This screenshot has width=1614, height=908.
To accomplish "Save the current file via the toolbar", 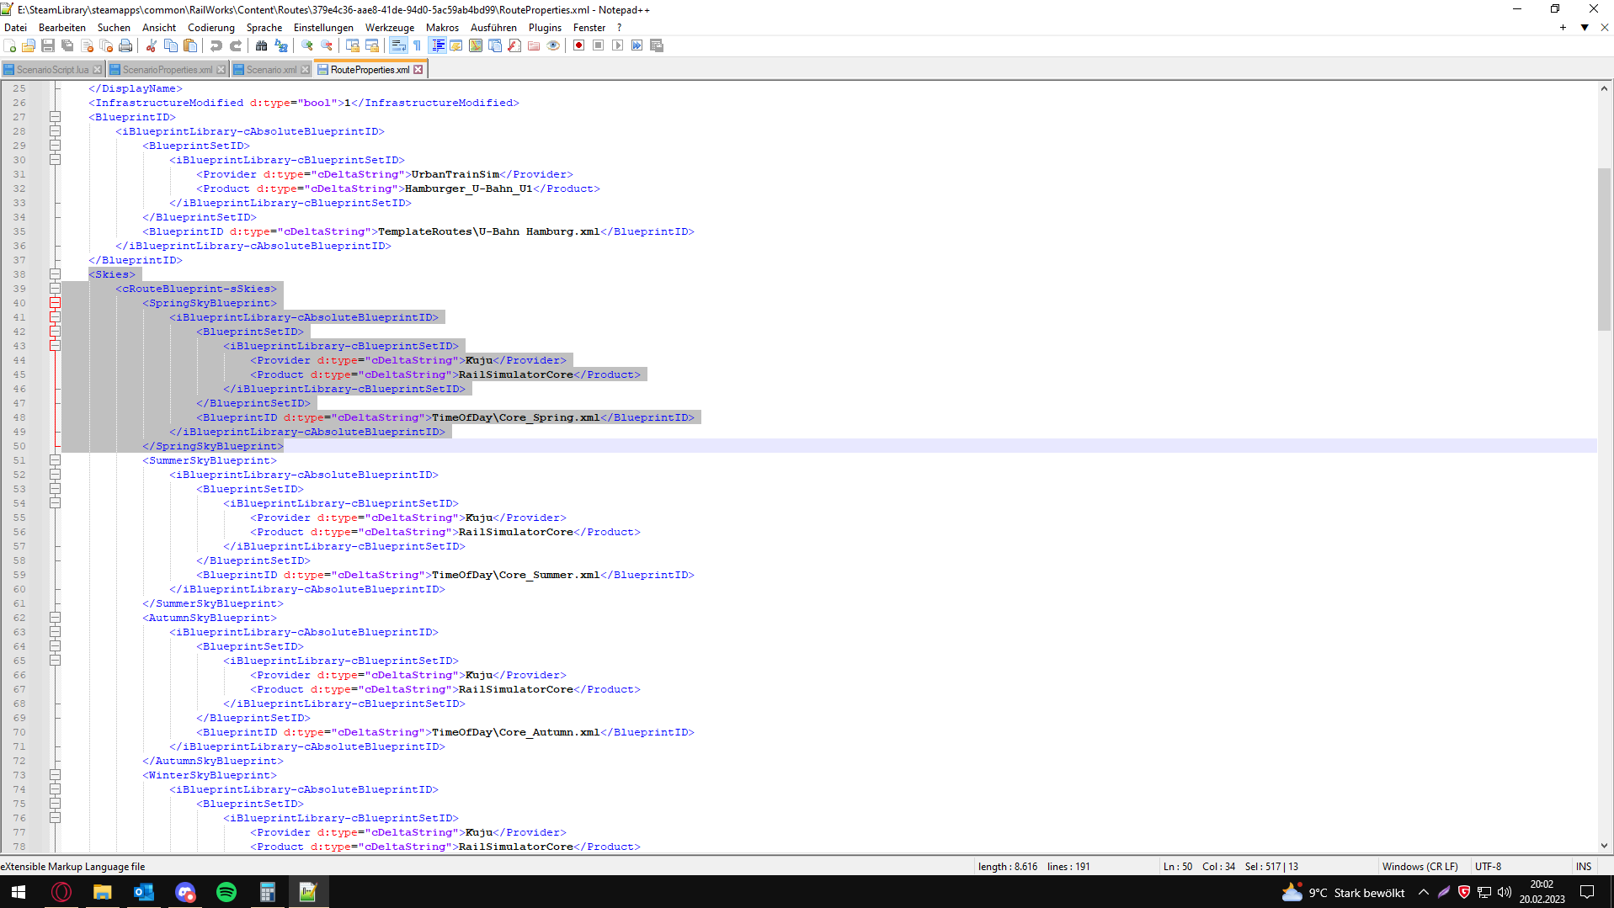I will 48,45.
